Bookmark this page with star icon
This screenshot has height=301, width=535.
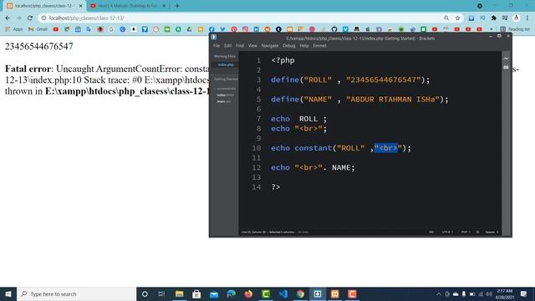pos(457,18)
